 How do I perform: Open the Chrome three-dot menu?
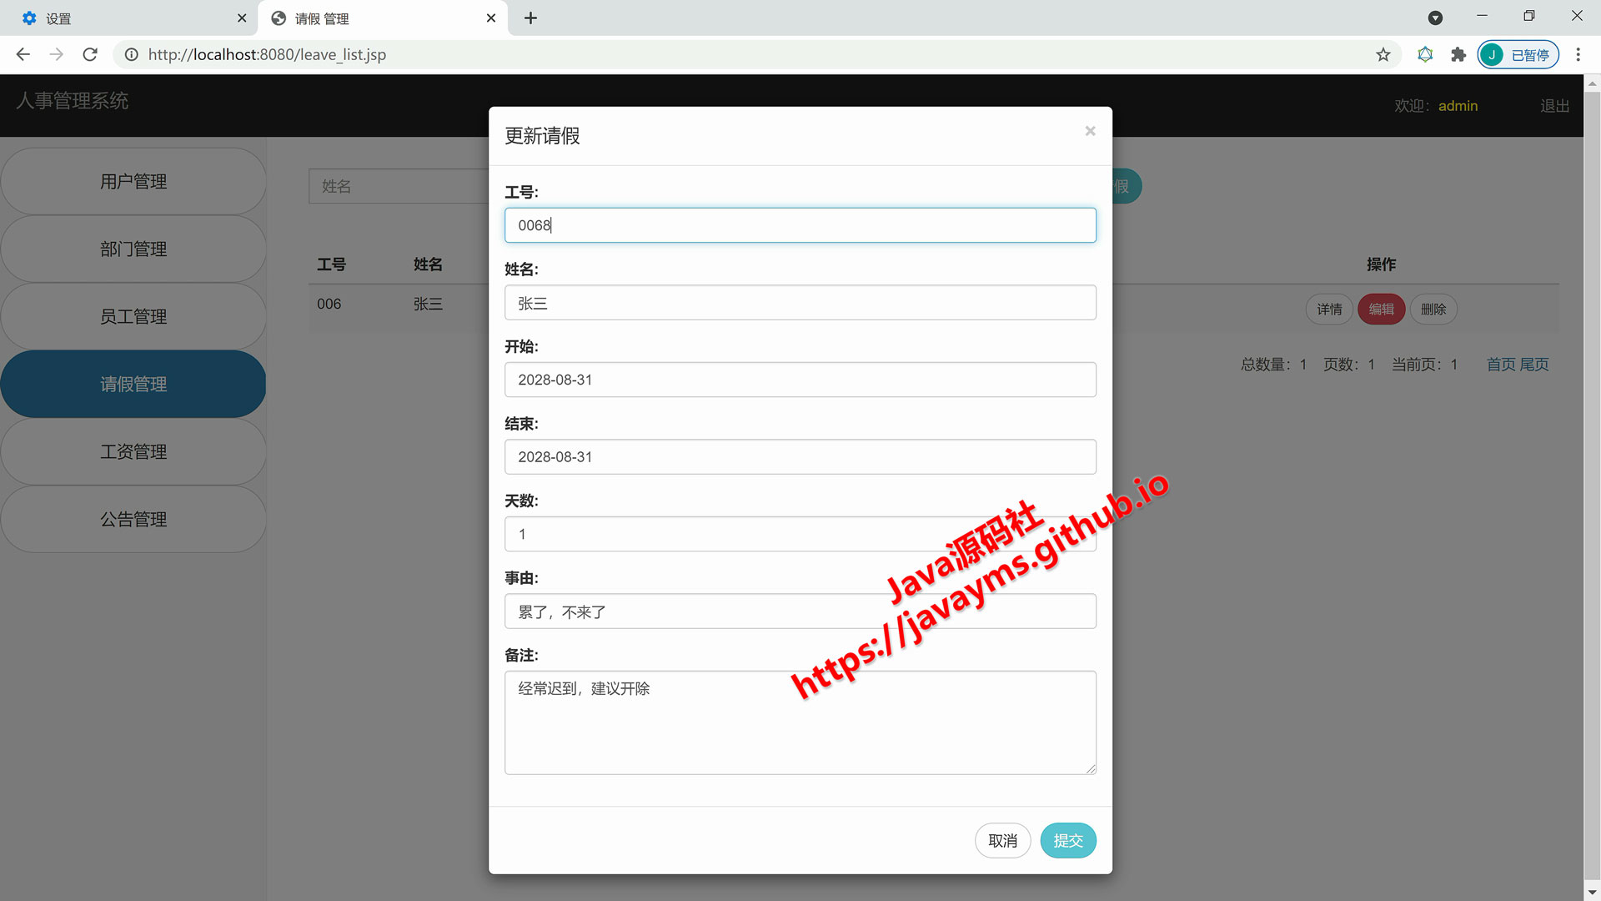coord(1578,54)
